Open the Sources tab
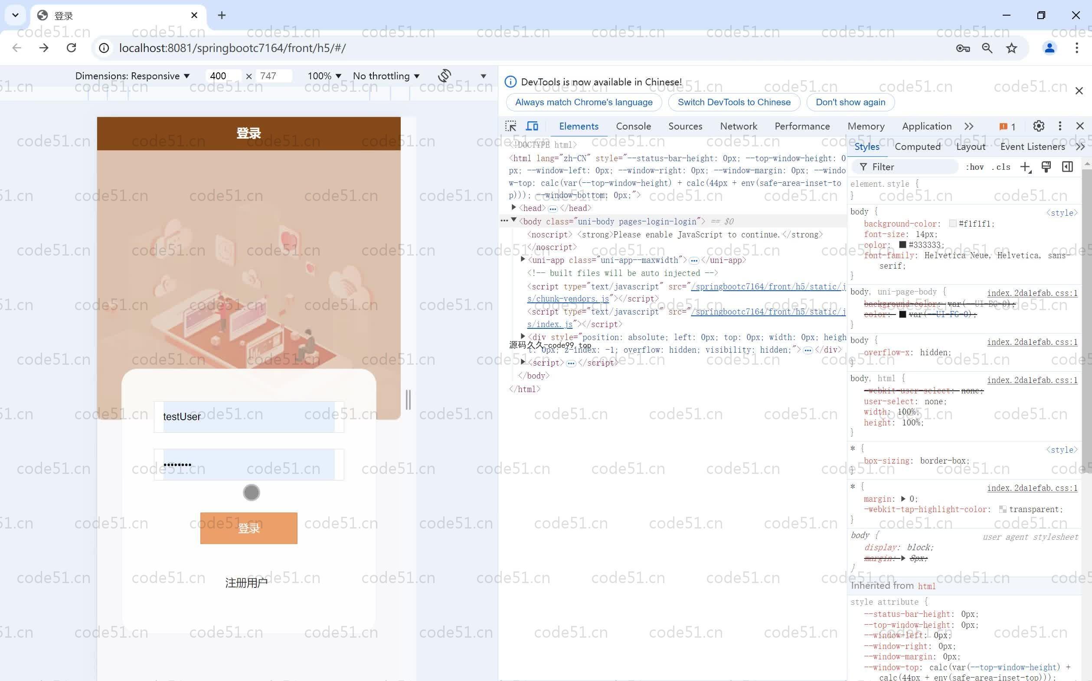Image resolution: width=1092 pixels, height=681 pixels. click(x=685, y=126)
